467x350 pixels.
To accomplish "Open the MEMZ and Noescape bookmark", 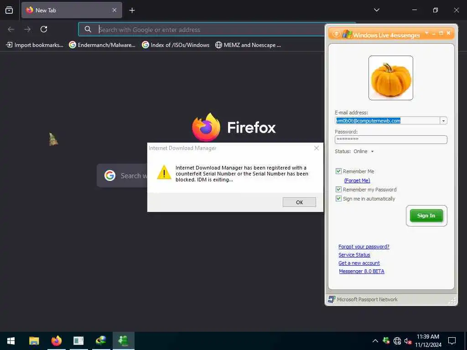I will point(248,45).
